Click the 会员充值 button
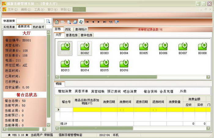Image resolution: width=214 pixels, height=138 pixels. pyautogui.click(x=167, y=91)
